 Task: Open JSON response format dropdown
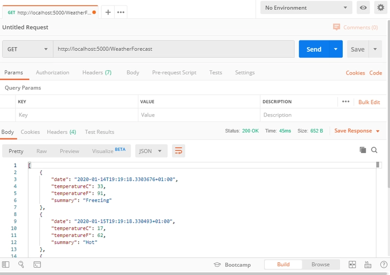pyautogui.click(x=151, y=151)
